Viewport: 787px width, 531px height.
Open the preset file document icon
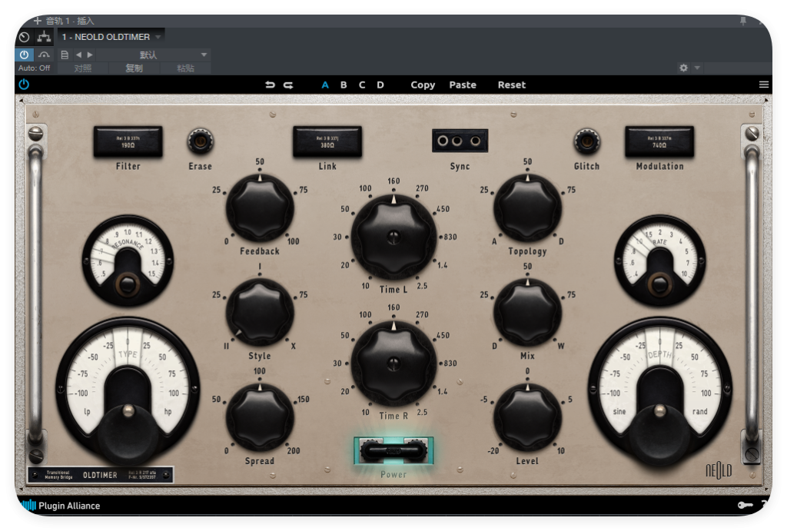point(65,55)
